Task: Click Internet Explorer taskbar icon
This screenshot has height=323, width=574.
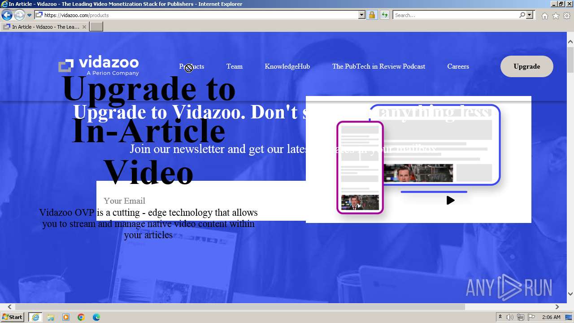Action: (35, 317)
